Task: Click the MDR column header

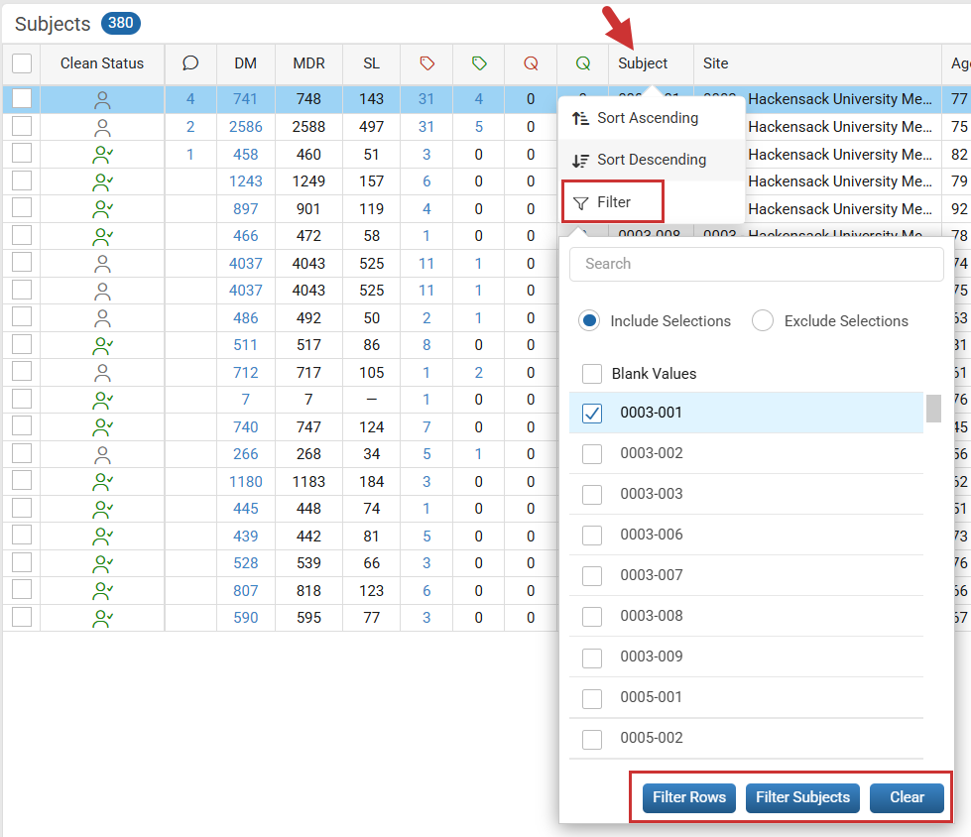Action: (x=308, y=63)
